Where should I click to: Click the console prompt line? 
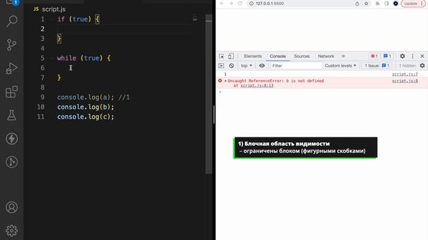coord(322,92)
